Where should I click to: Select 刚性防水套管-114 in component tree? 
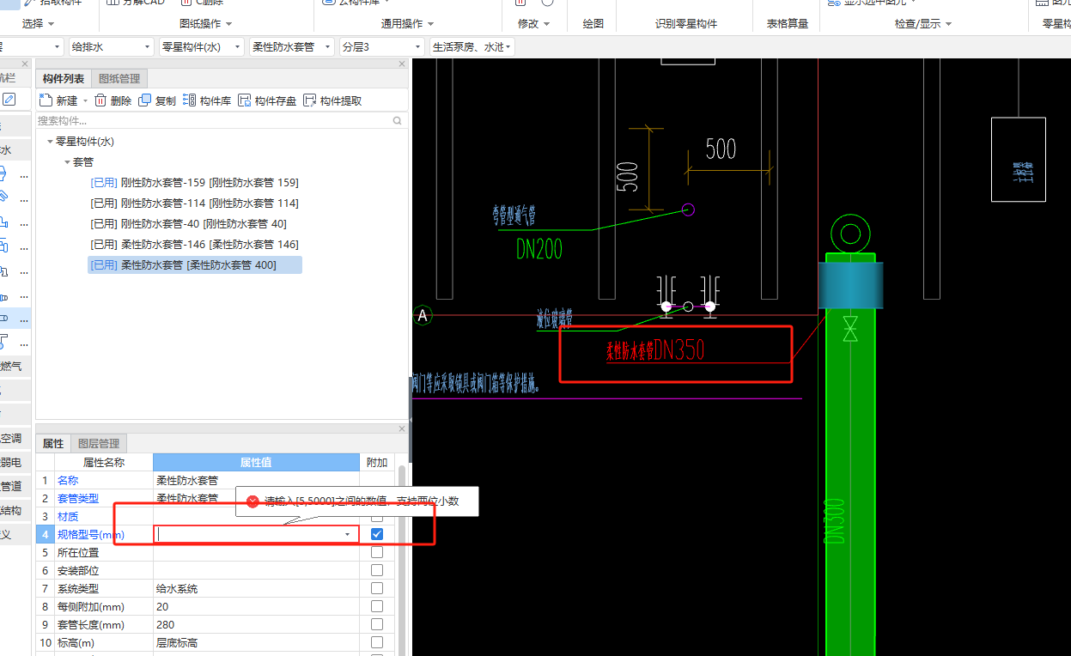tap(194, 203)
